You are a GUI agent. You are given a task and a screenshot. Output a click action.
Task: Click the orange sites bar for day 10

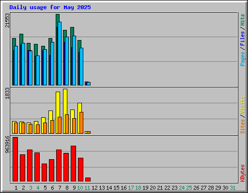(81, 123)
